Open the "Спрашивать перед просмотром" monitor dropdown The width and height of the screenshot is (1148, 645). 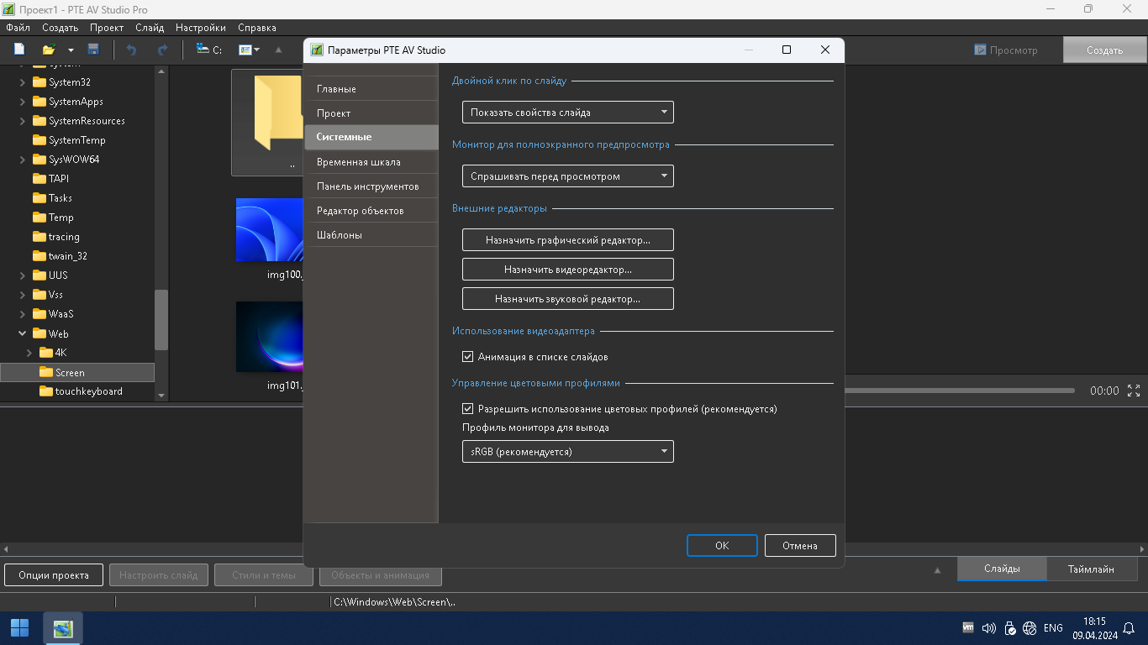point(567,176)
